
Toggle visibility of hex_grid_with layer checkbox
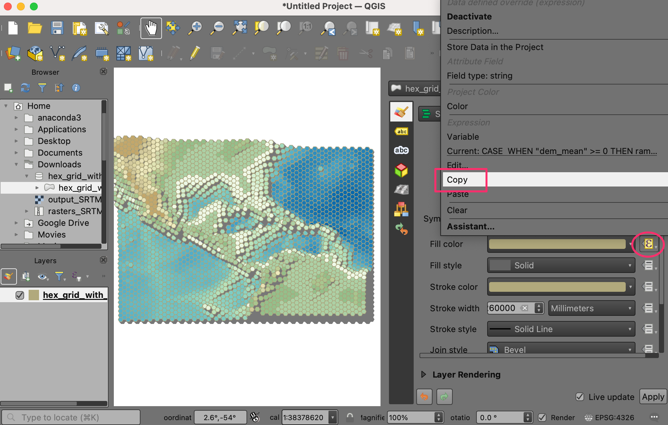pos(20,295)
